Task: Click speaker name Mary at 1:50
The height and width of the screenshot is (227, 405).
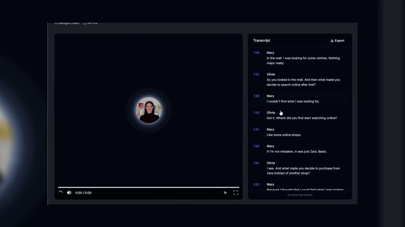Action: click(271, 146)
